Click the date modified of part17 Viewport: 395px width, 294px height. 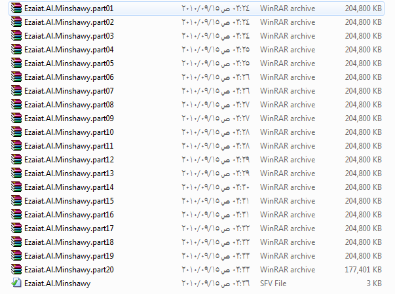click(216, 229)
